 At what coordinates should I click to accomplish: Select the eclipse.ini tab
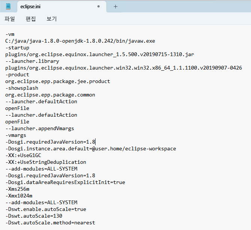point(62,7)
